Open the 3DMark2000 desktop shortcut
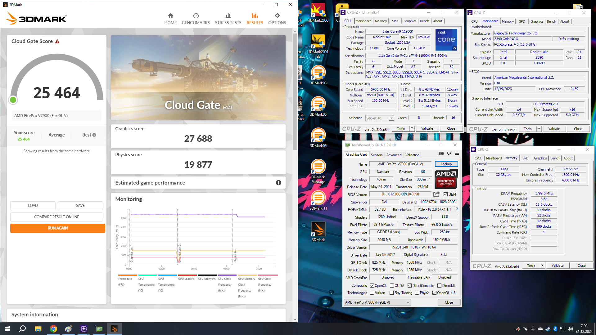The image size is (596, 335). [x=318, y=13]
